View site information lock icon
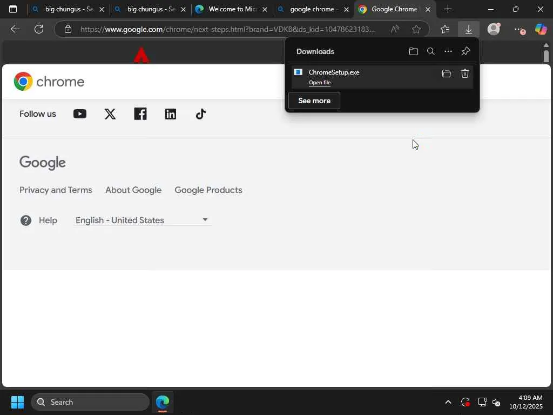The height and width of the screenshot is (415, 553). 68,29
